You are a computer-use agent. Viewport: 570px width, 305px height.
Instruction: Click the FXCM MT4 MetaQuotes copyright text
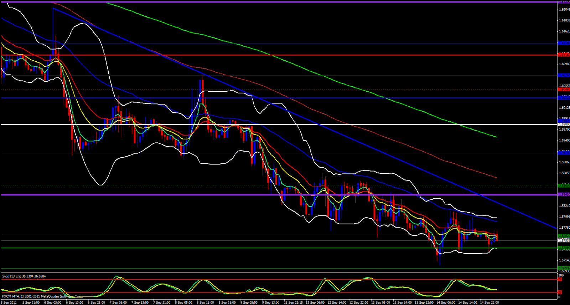click(x=42, y=296)
